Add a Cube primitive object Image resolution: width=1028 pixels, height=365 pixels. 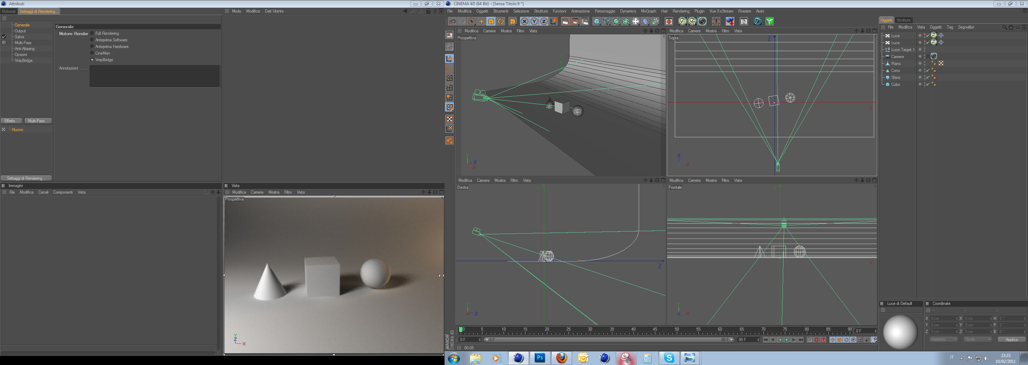pyautogui.click(x=597, y=22)
